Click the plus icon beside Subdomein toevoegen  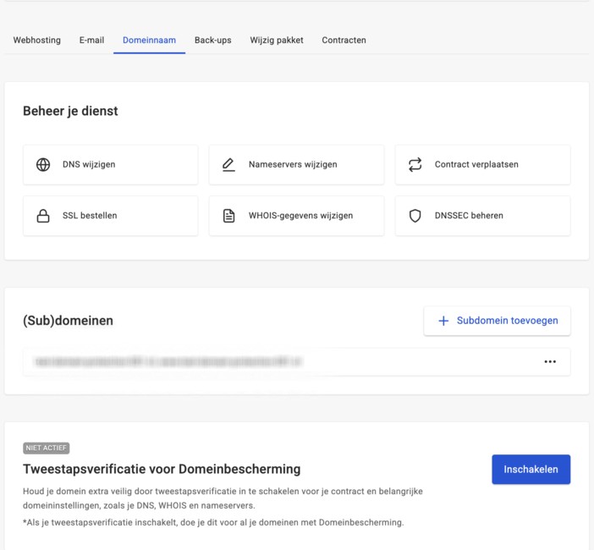(x=443, y=322)
